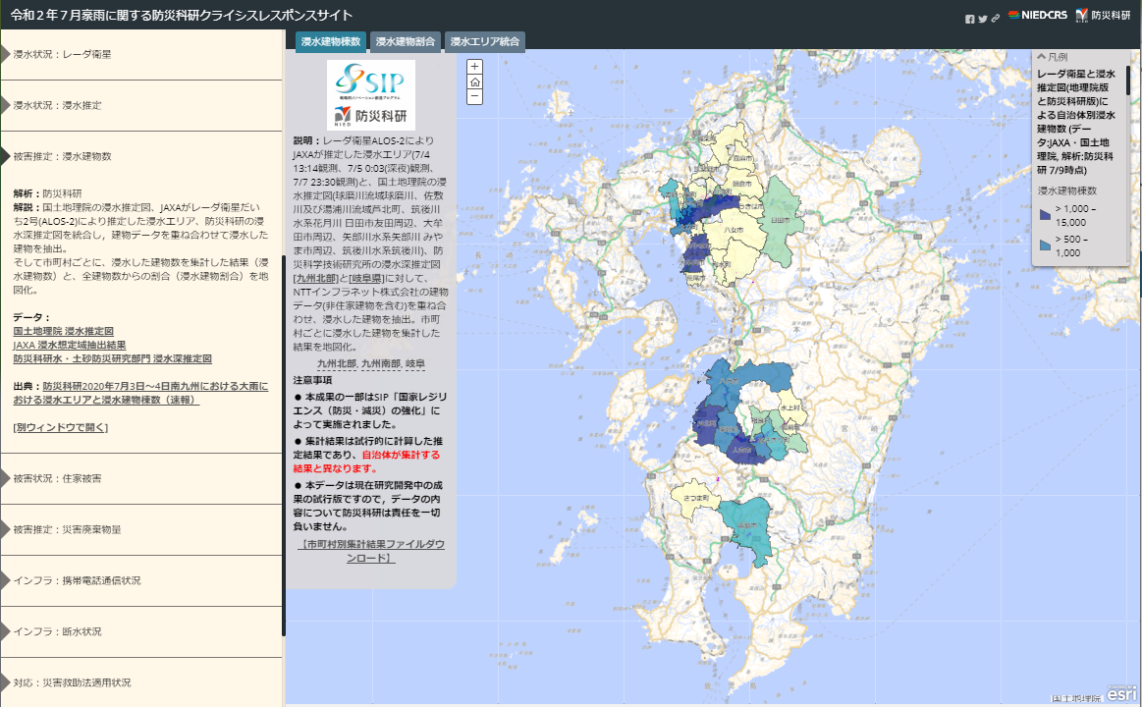The image size is (1142, 707).
Task: Open the NIED-CRS logo link
Action: [1036, 16]
